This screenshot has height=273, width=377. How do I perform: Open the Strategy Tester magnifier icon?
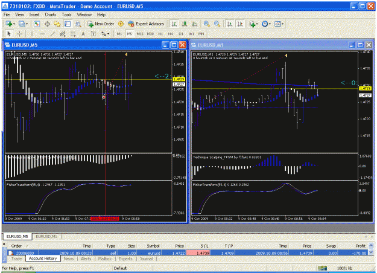click(78, 24)
